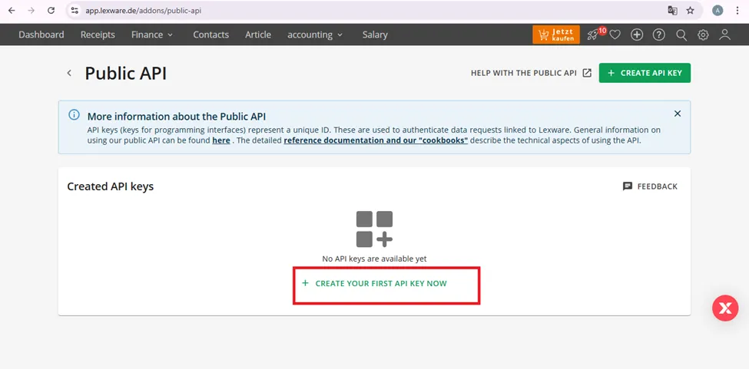Click the translate page icon
Image resolution: width=749 pixels, height=369 pixels.
click(x=673, y=11)
